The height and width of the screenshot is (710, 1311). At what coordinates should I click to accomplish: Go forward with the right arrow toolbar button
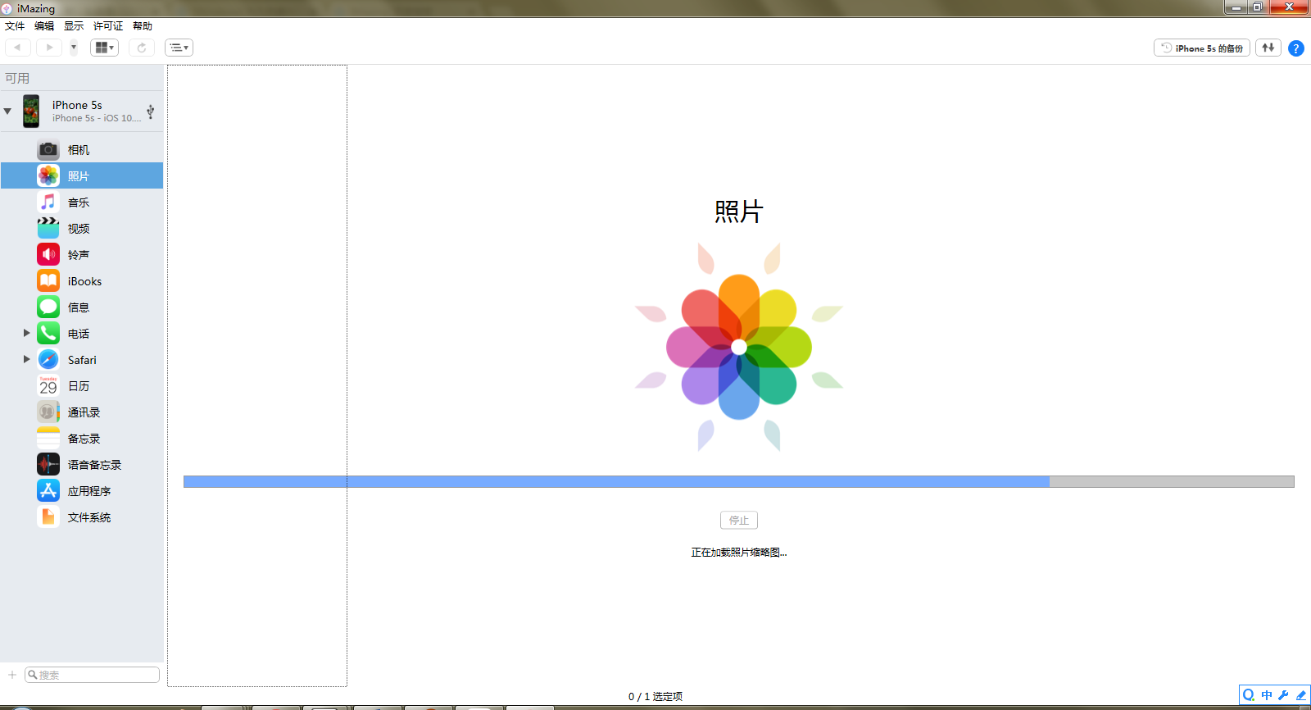(x=49, y=48)
